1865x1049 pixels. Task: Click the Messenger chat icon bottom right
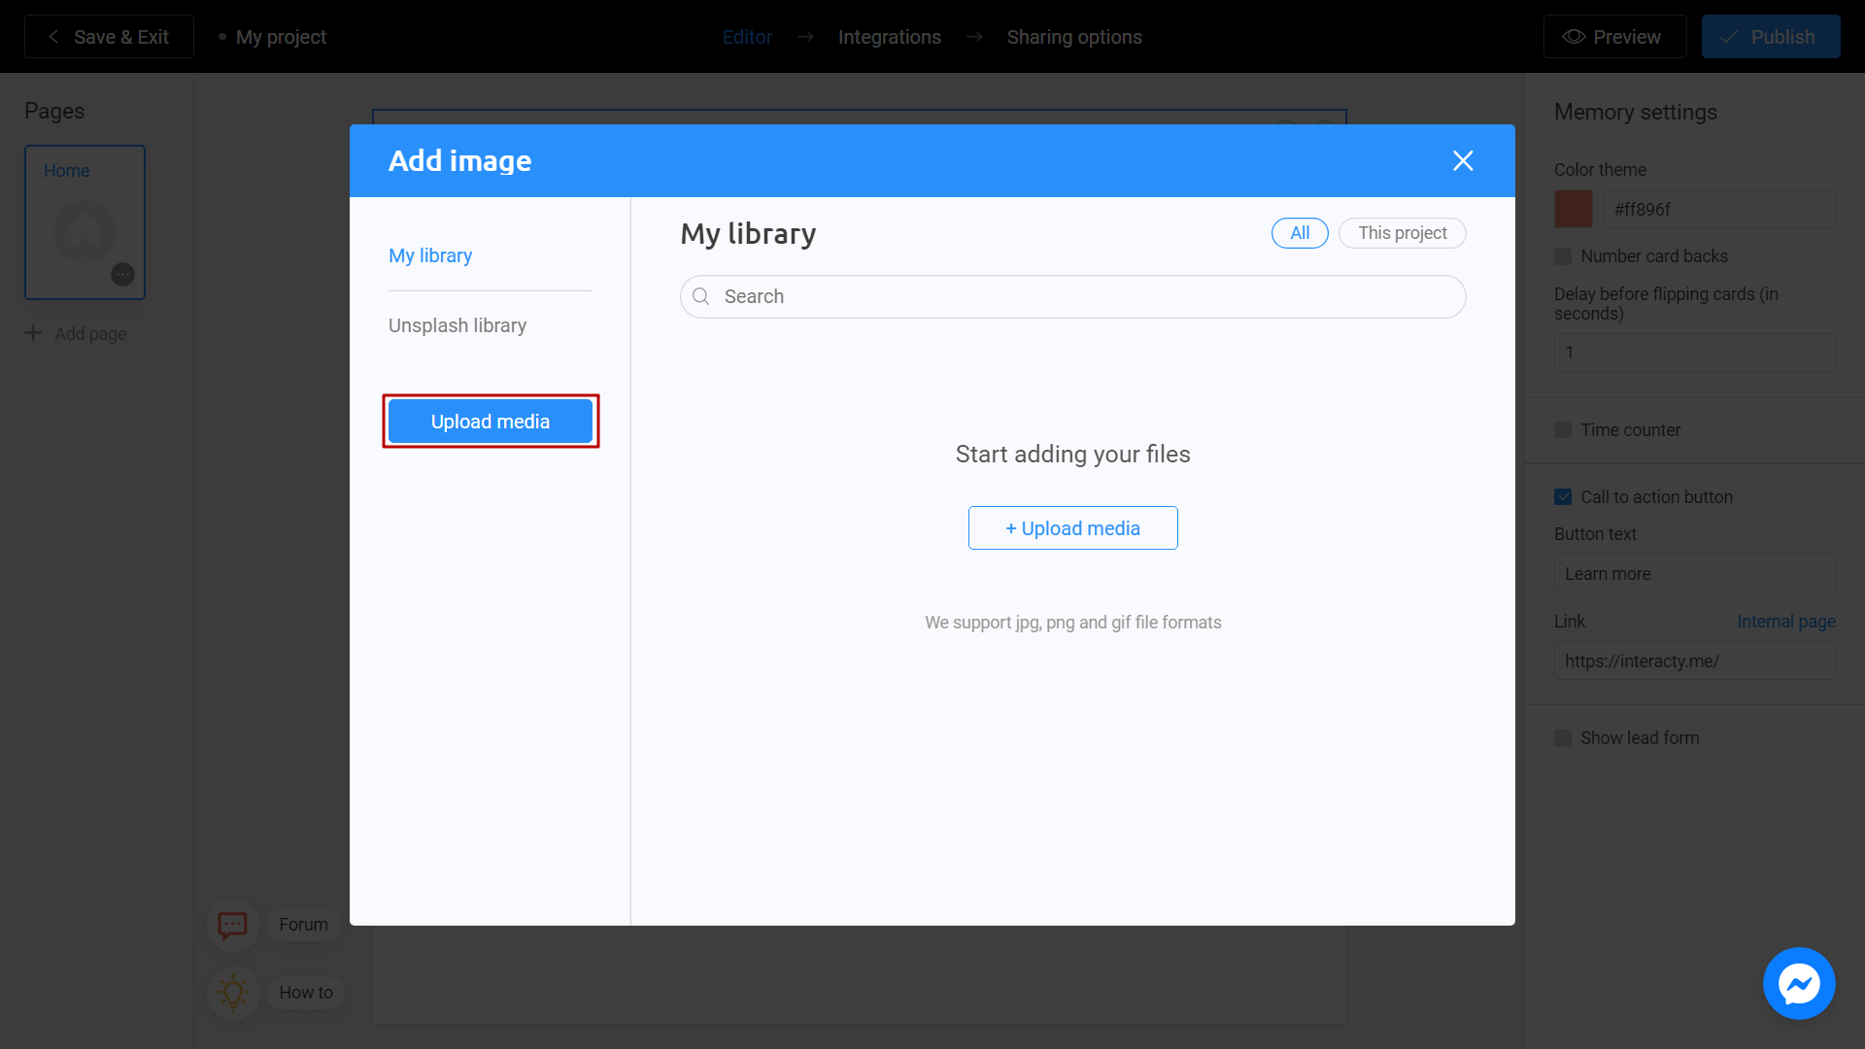click(x=1800, y=984)
